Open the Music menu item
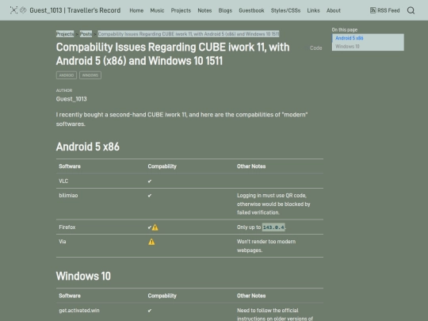 157,10
